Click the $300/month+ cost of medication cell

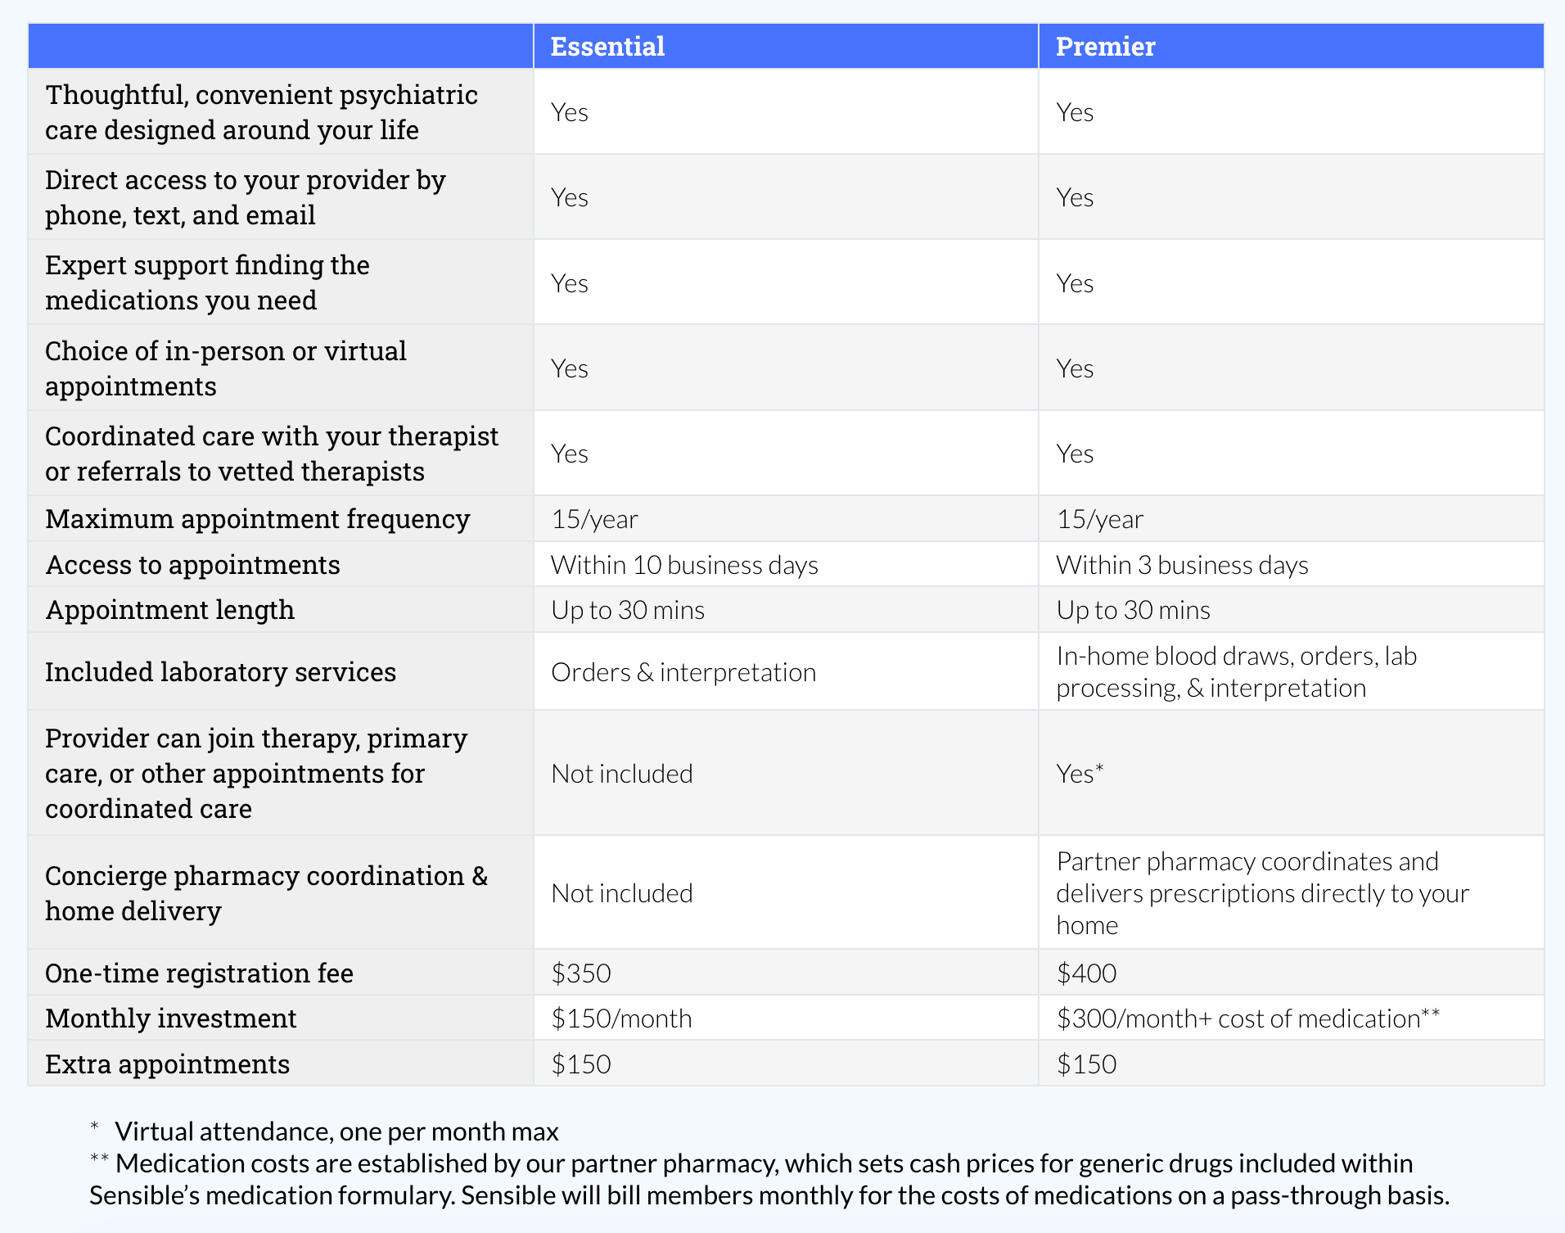(1247, 1018)
